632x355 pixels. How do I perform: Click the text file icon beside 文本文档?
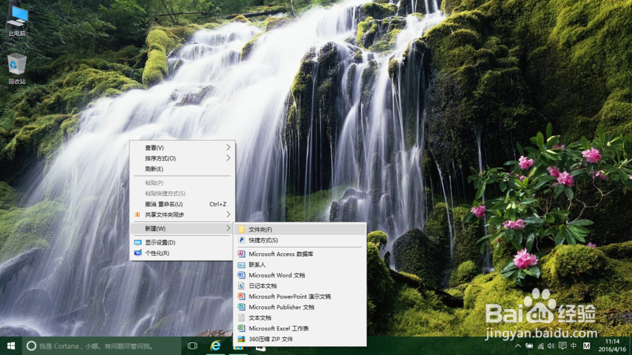tap(241, 318)
